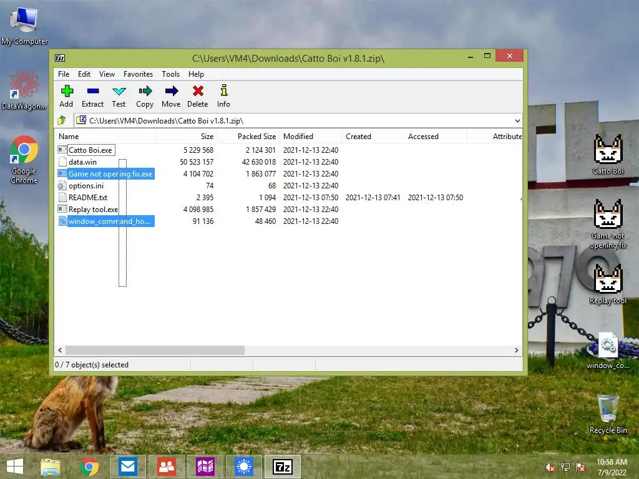Click the Copy toolbar button
Screen dimensions: 639x479
click(145, 97)
